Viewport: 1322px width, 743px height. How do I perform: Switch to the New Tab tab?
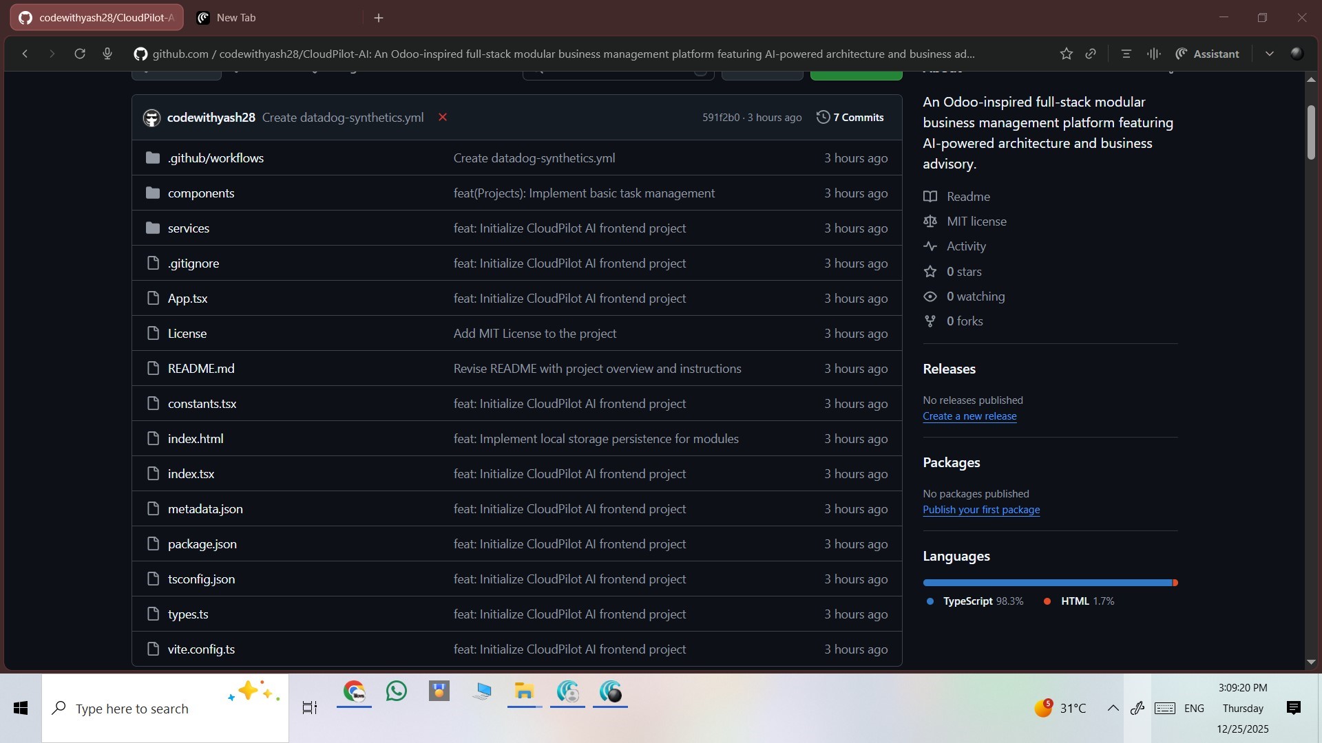(x=236, y=18)
